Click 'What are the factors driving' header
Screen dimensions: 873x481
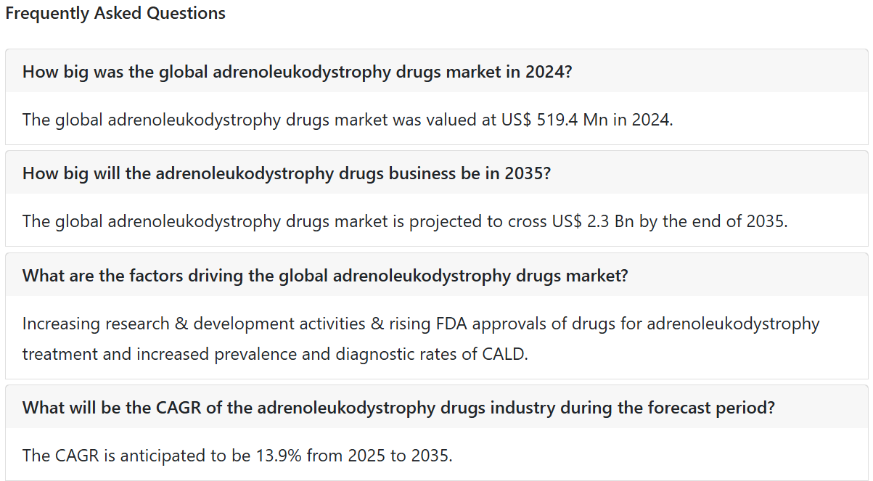coord(437,275)
